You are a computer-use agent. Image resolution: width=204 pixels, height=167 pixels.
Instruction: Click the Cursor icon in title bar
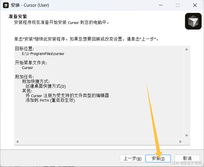(x=6, y=5)
